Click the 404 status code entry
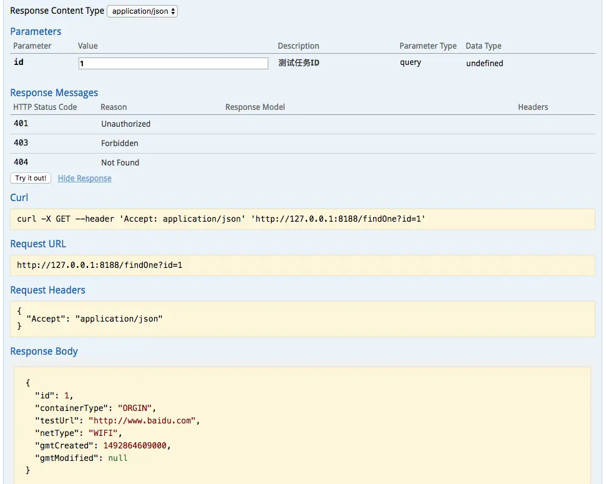This screenshot has width=606, height=484. (x=21, y=162)
